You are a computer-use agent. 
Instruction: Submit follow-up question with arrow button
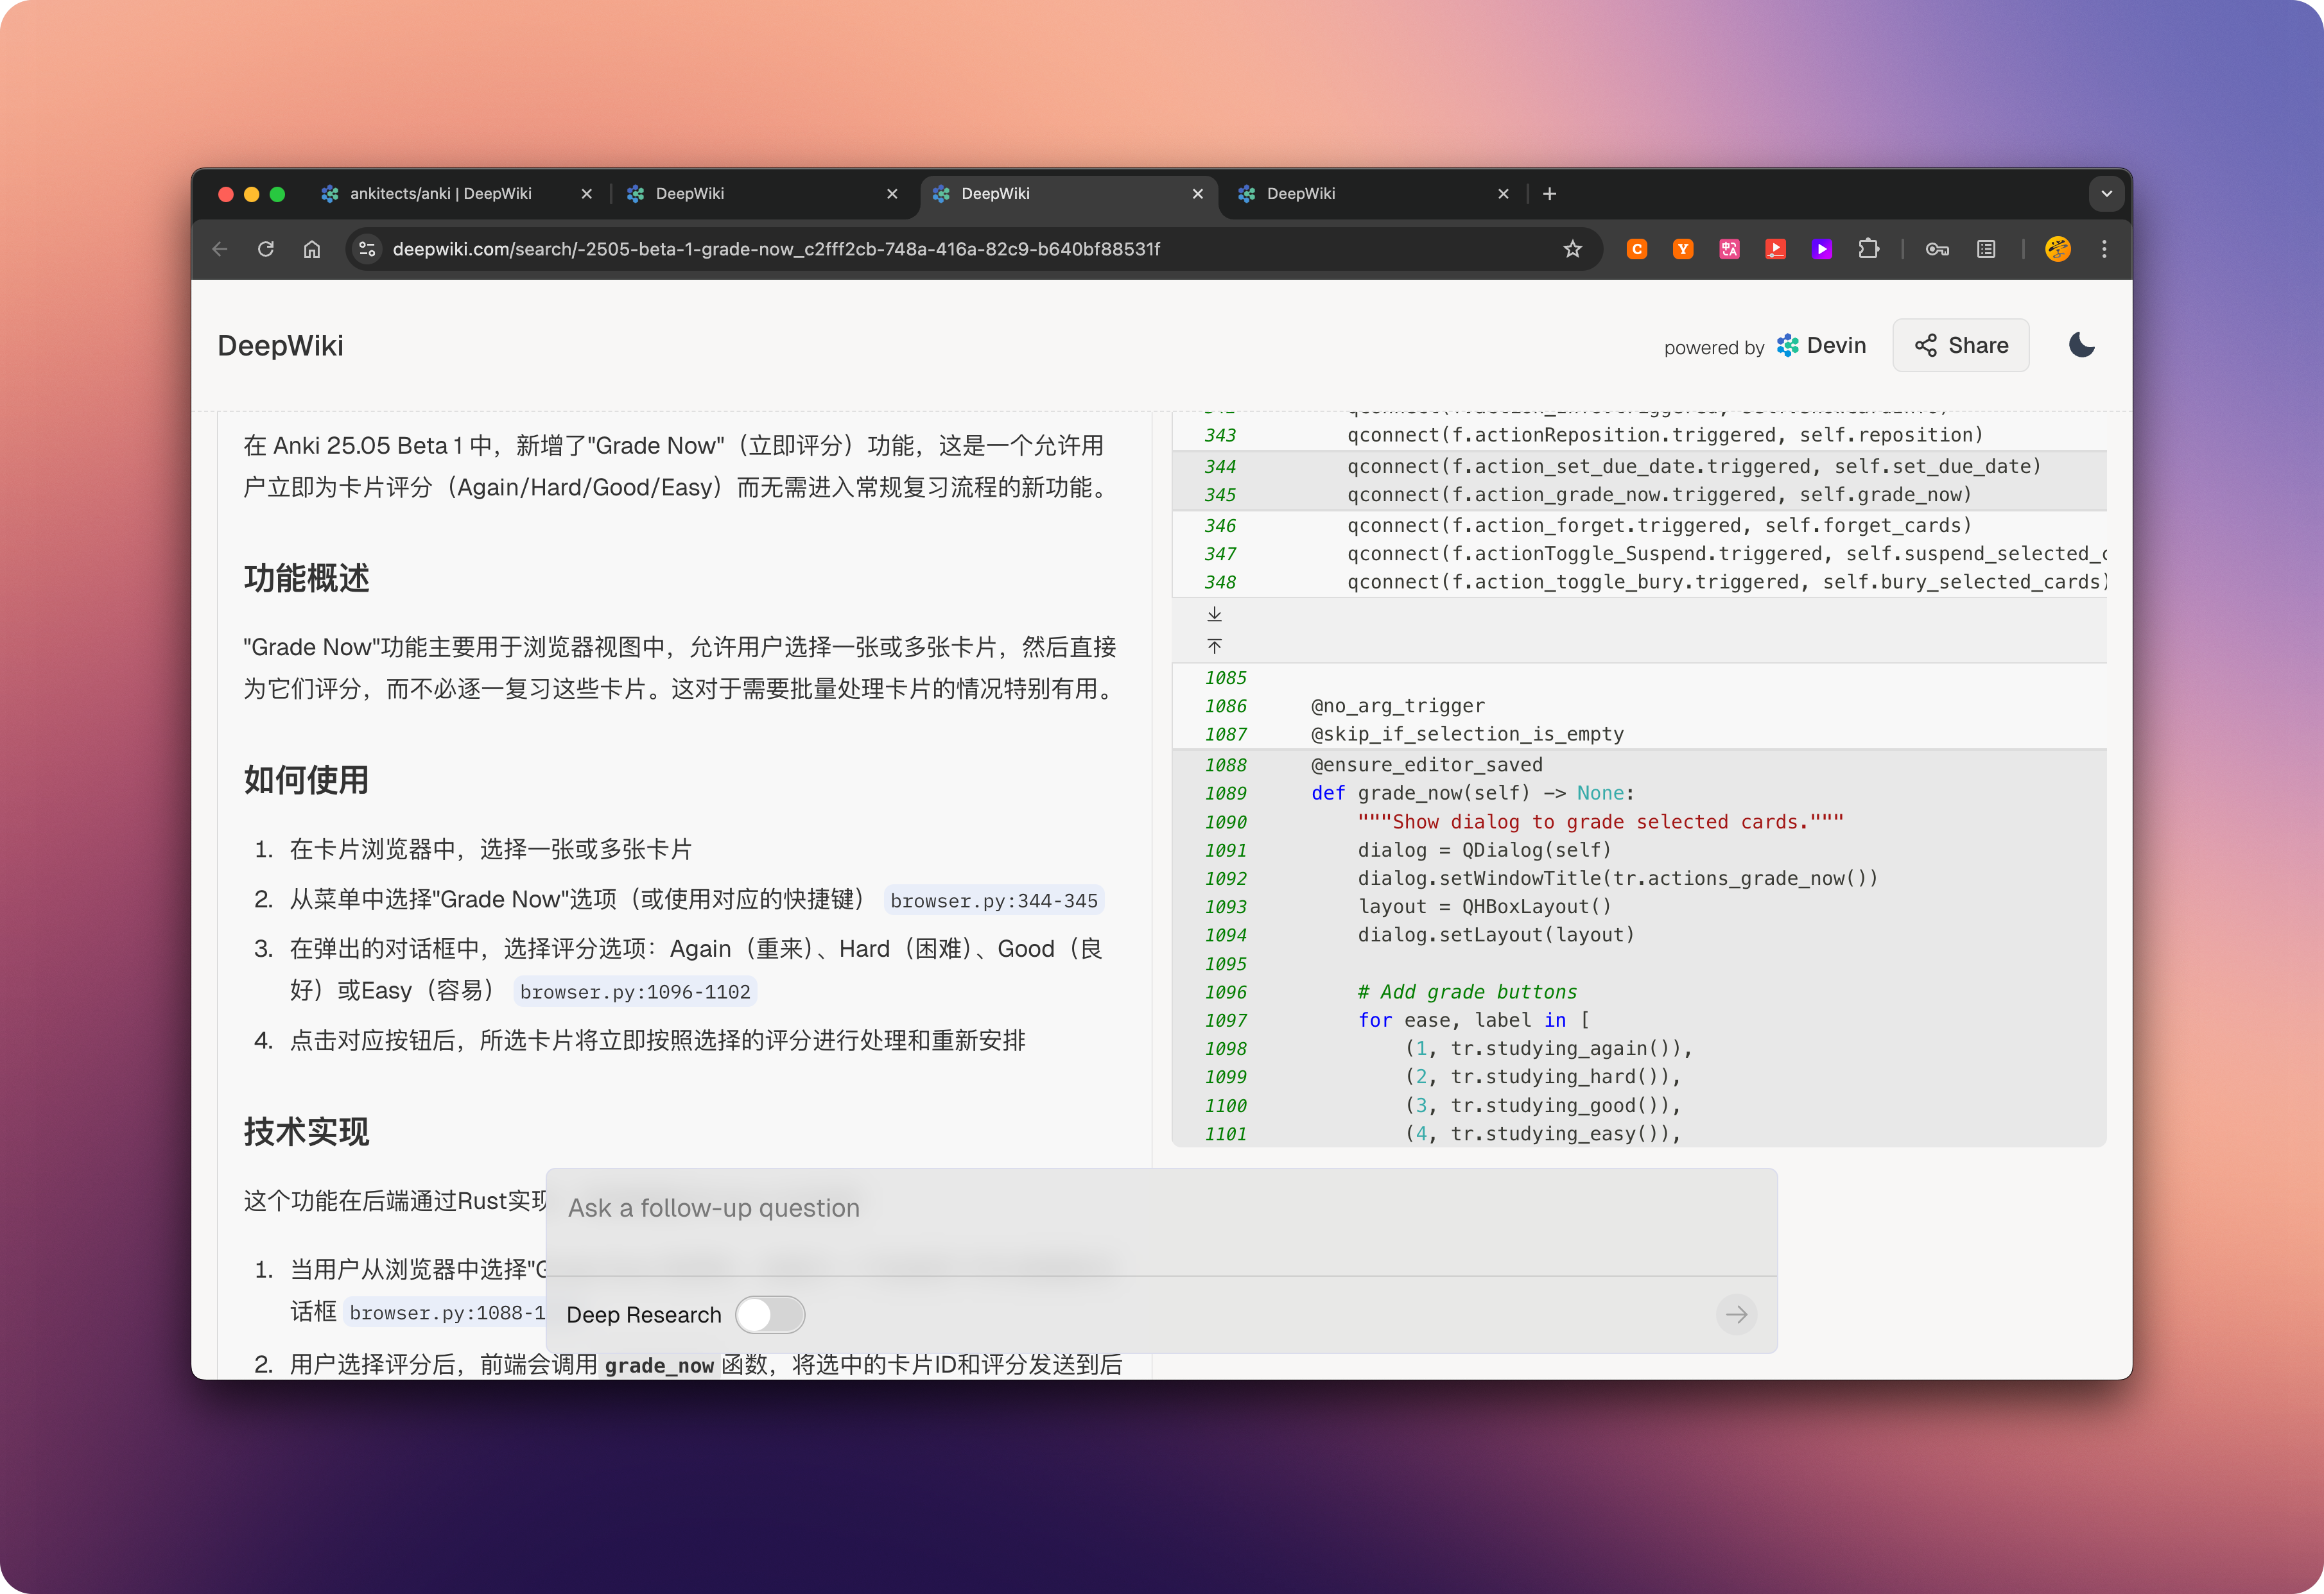tap(1736, 1314)
